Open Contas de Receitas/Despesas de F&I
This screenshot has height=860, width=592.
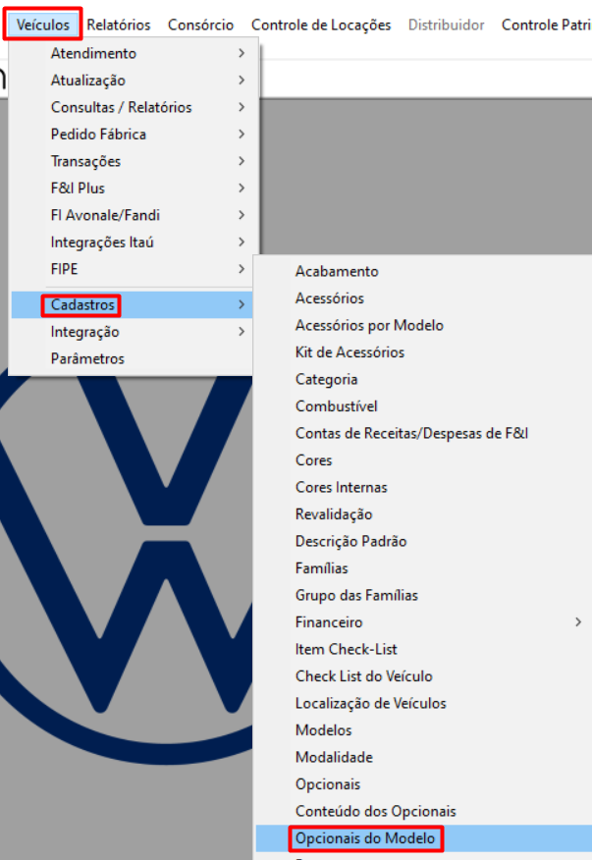pos(423,433)
